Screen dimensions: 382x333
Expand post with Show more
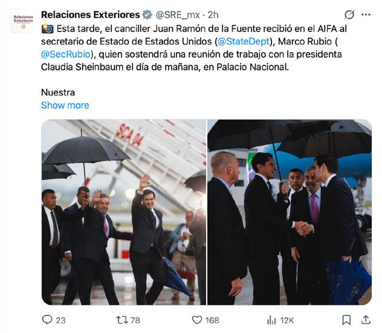tap(65, 105)
